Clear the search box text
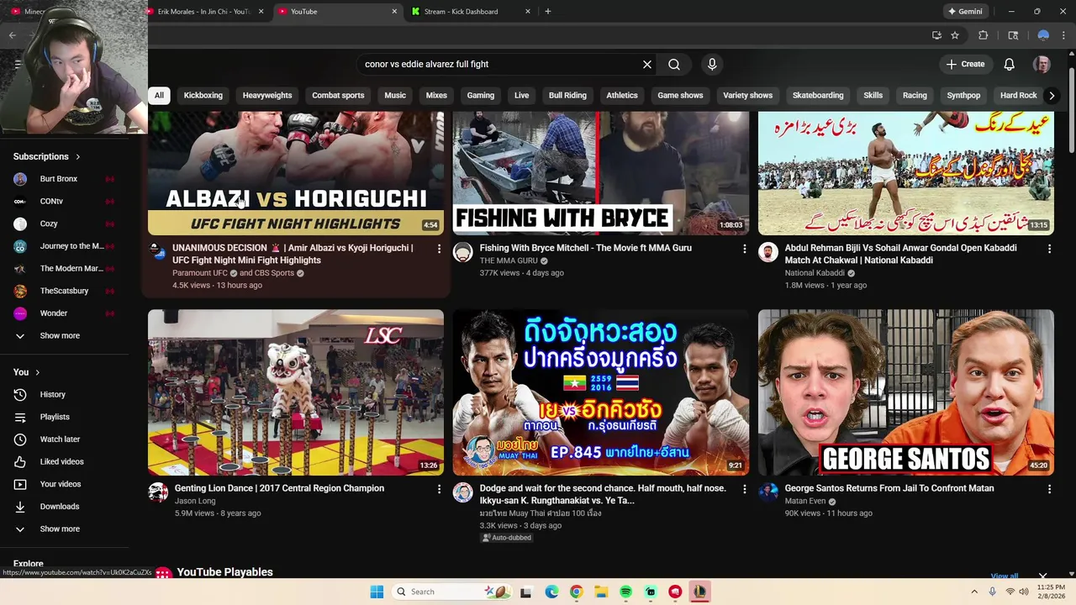This screenshot has height=605, width=1076. (x=647, y=64)
